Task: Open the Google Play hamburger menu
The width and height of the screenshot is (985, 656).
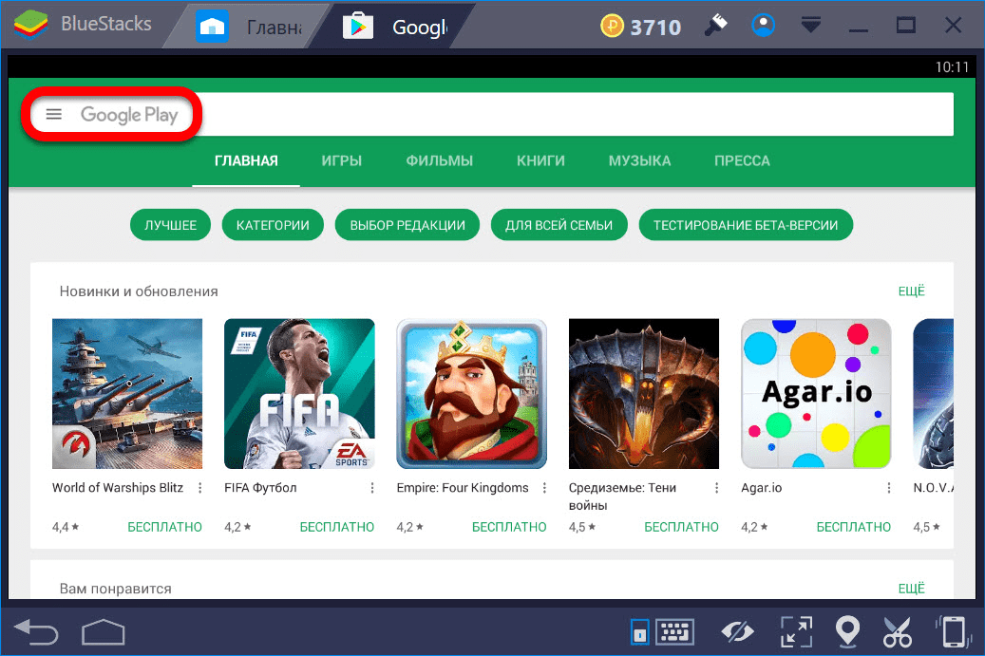Action: tap(54, 115)
